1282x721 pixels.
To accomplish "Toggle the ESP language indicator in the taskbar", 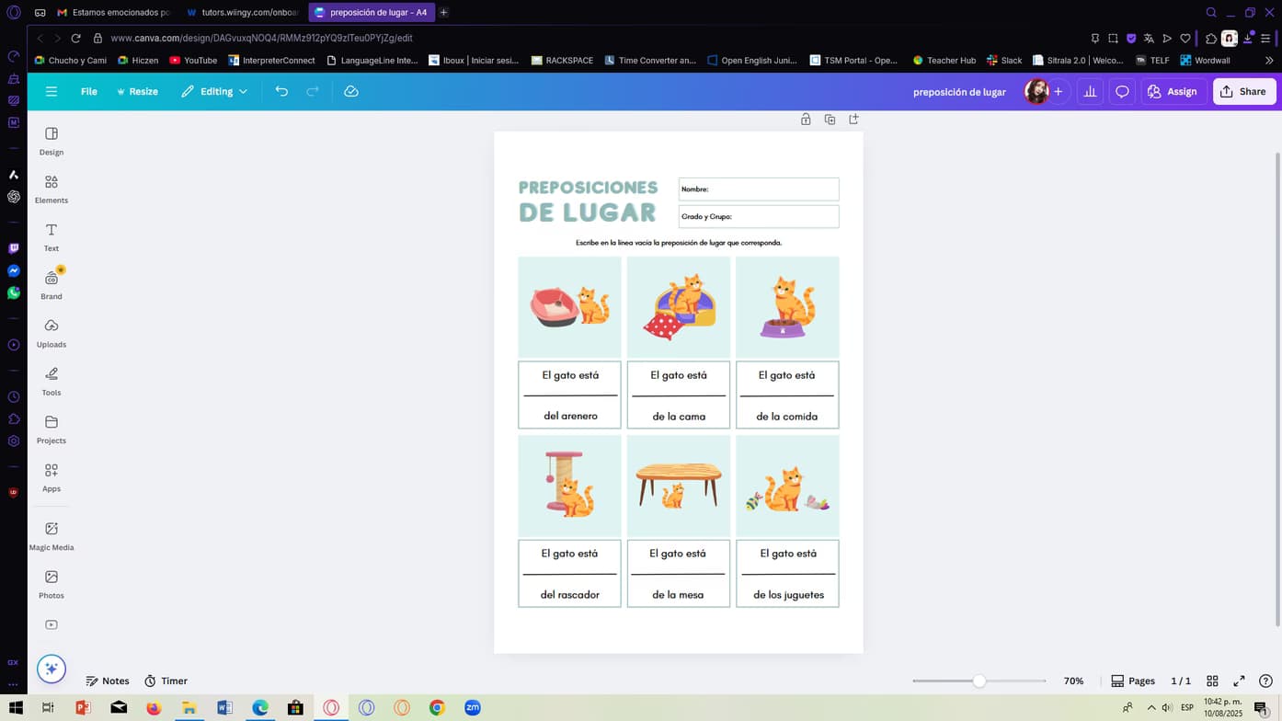I will 1187,707.
